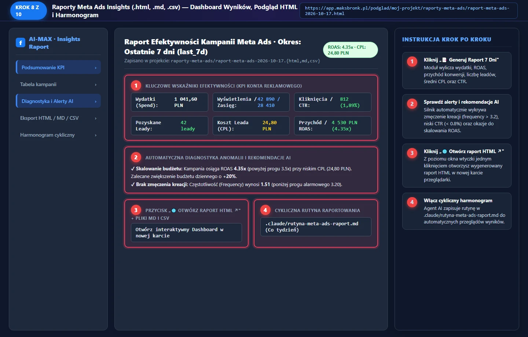Expand the Eksport HTML / MD / CSV chevron
The image size is (528, 337).
point(96,118)
